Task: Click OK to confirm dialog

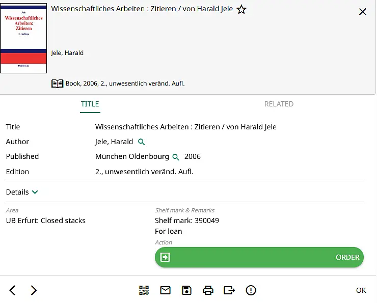Action: click(361, 290)
